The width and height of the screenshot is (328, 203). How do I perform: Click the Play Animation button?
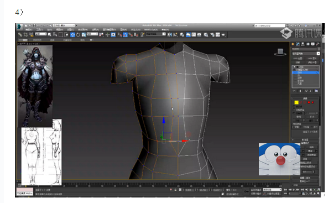pyautogui.click(x=294, y=190)
